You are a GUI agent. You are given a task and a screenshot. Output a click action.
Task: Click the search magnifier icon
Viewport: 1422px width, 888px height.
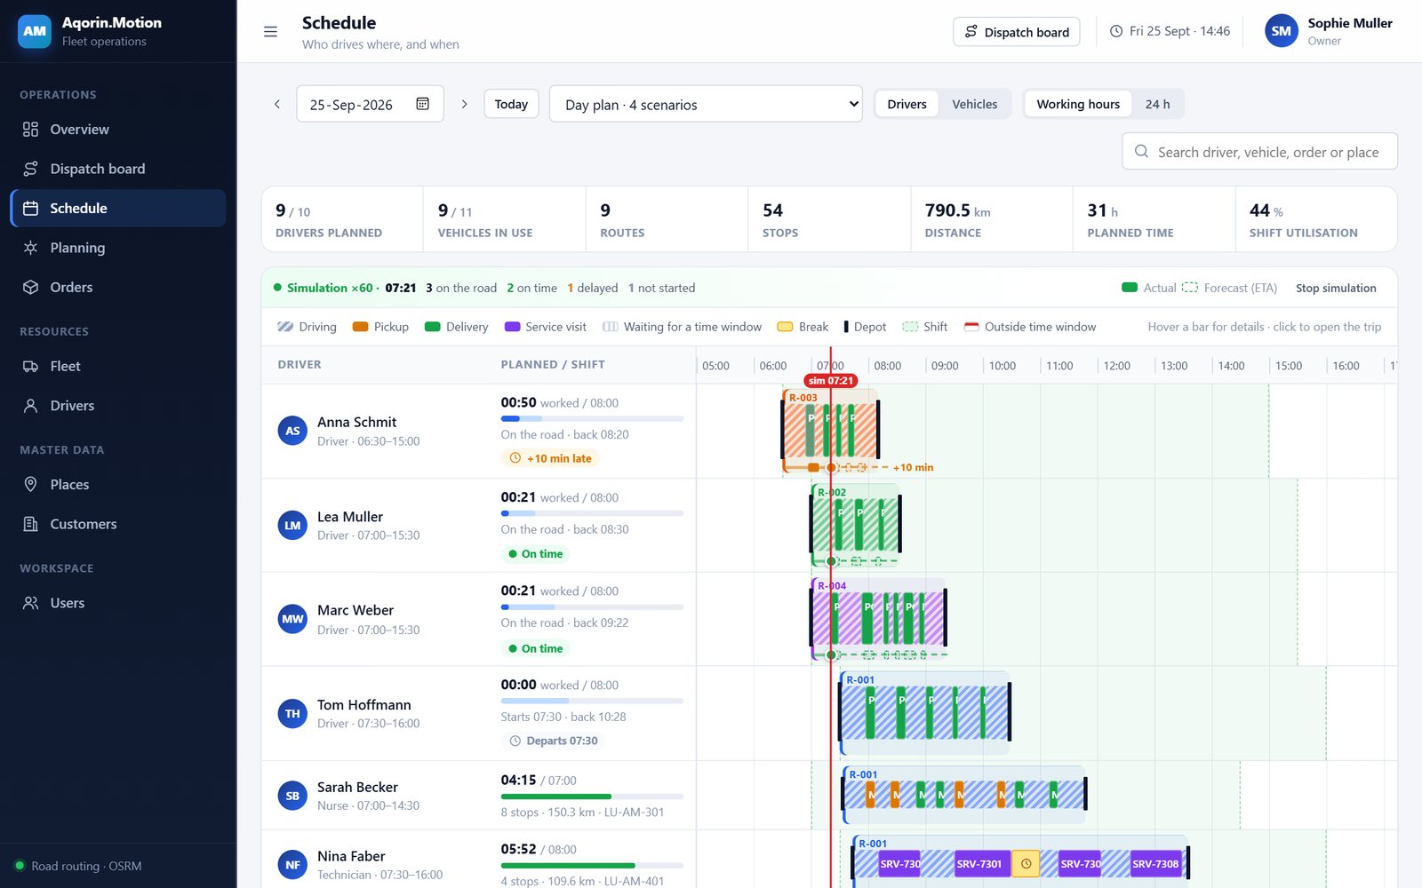(x=1141, y=152)
